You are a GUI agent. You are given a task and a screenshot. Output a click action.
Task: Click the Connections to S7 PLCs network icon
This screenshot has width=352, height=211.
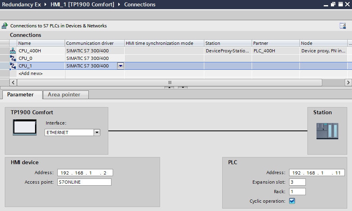pyautogui.click(x=5, y=26)
